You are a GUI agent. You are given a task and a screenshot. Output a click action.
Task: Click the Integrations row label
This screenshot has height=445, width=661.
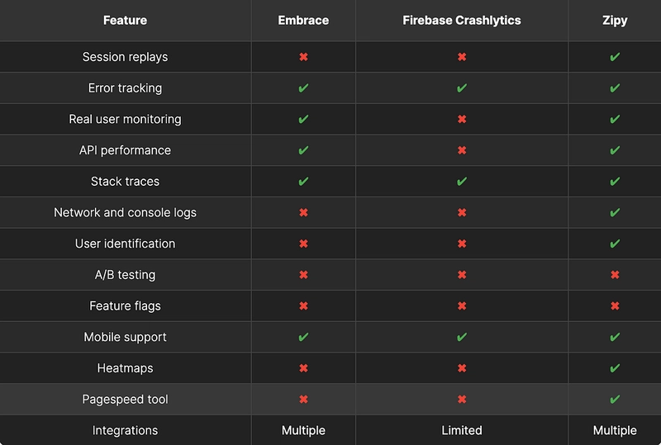tap(126, 430)
